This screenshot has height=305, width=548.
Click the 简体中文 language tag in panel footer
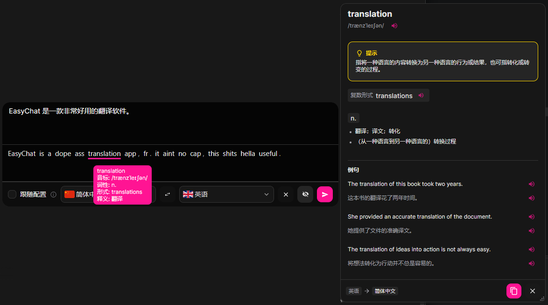(385, 291)
